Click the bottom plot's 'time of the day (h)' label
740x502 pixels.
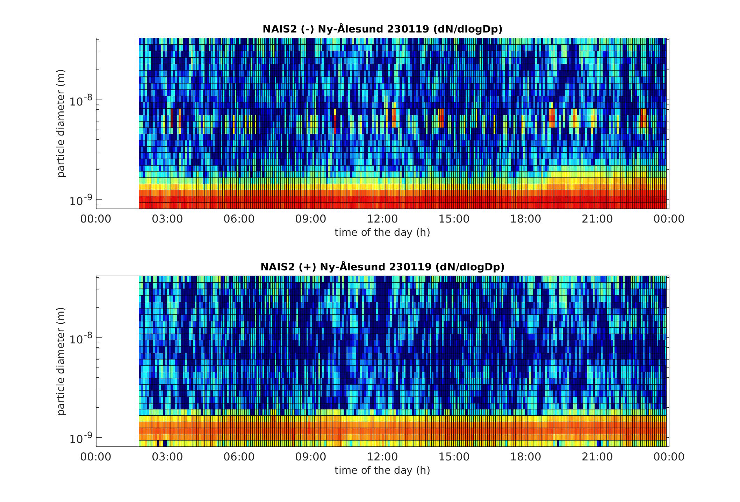[382, 470]
